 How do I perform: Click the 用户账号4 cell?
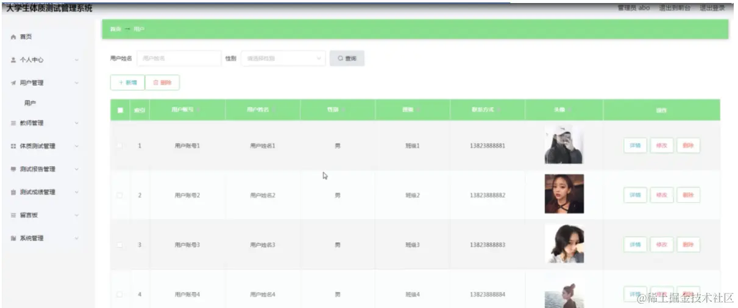click(187, 295)
